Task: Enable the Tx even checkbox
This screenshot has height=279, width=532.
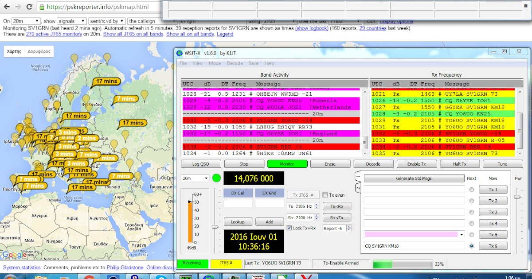Action: pos(325,194)
